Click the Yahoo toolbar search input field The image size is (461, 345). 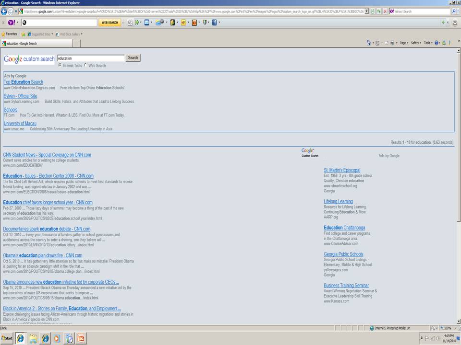[59, 23]
